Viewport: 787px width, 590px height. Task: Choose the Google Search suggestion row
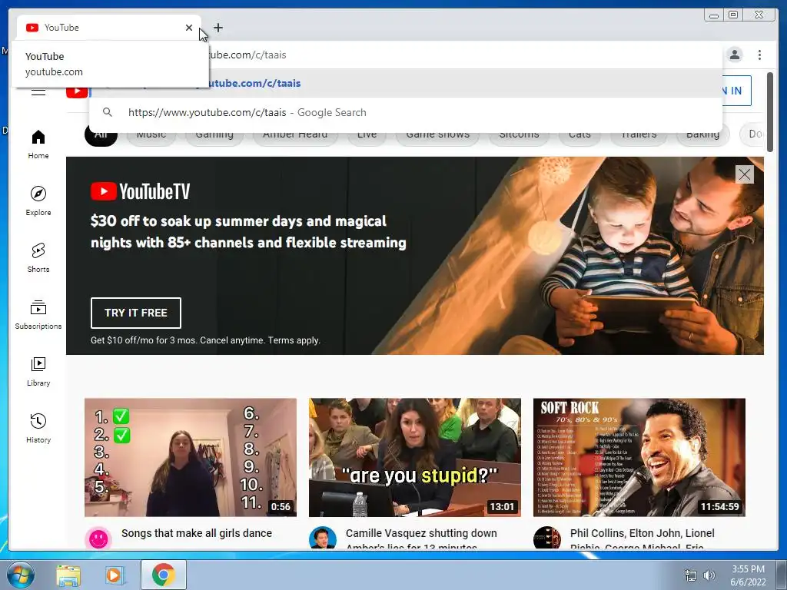406,112
